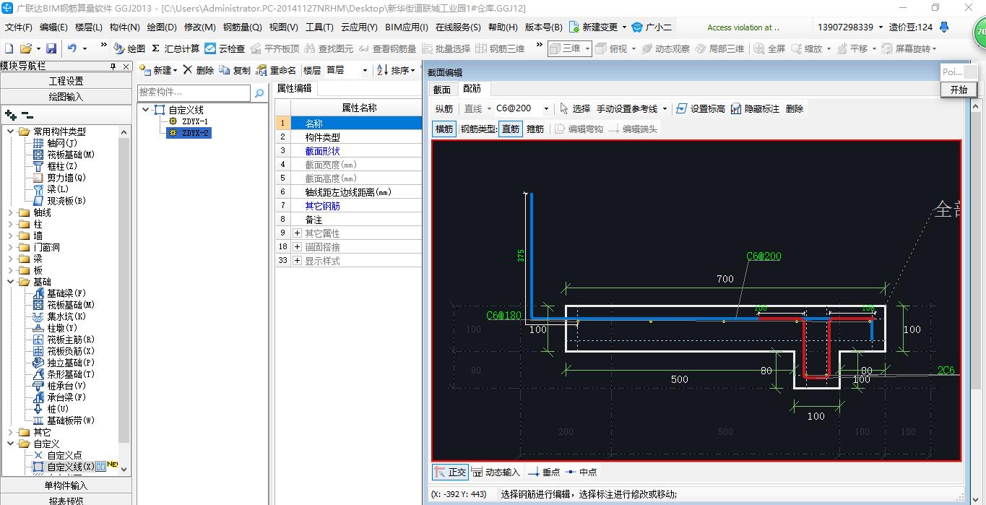Open the 钢筋量(Q) menu
Viewport: 986px width, 505px height.
point(242,27)
